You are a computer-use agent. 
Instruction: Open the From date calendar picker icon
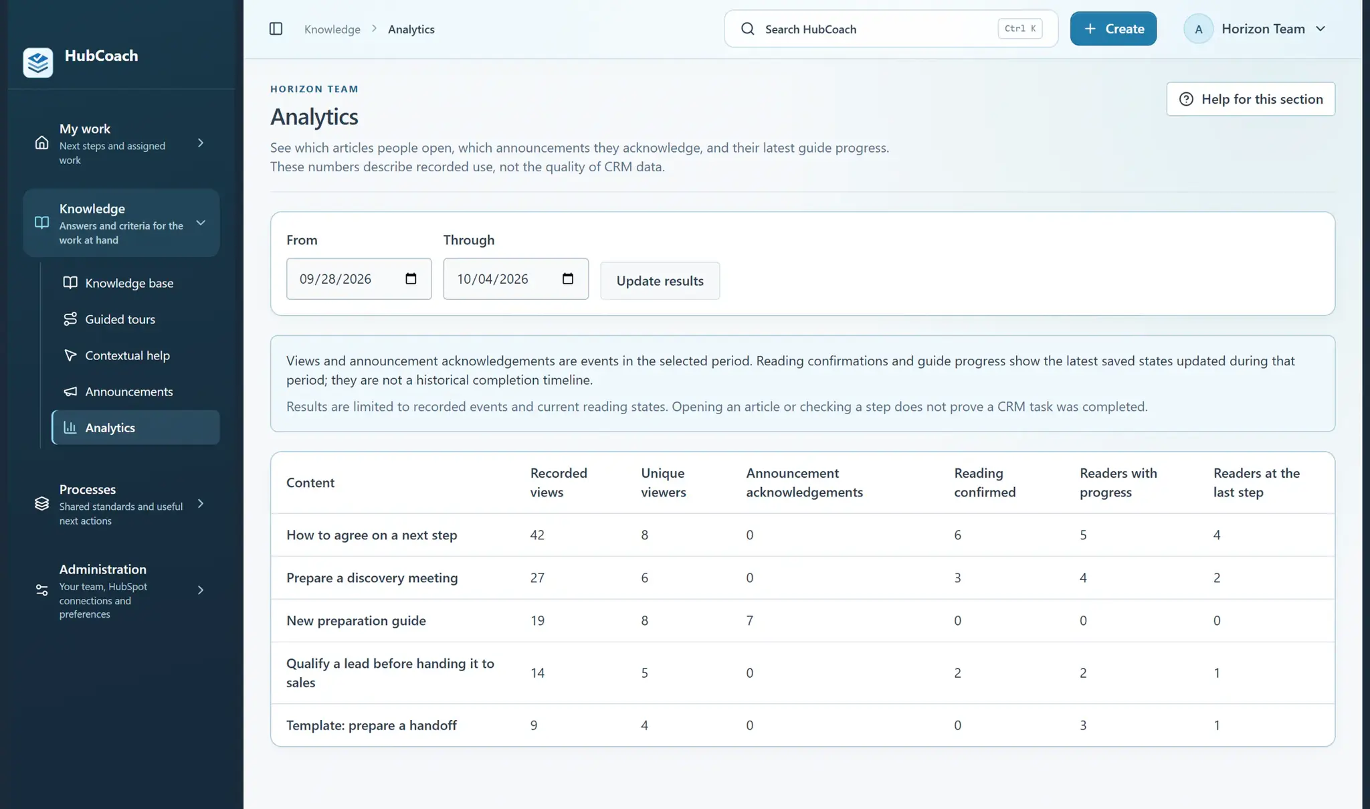click(x=411, y=279)
